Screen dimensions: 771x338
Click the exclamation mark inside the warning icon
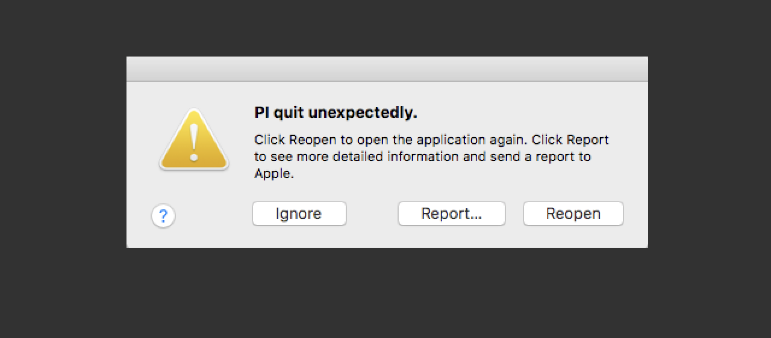point(193,143)
